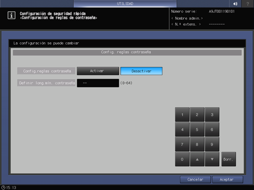Tap keypad number 3

212,114
